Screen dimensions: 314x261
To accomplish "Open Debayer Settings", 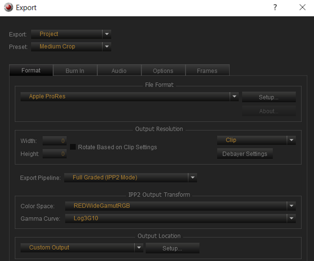I will tap(245, 154).
